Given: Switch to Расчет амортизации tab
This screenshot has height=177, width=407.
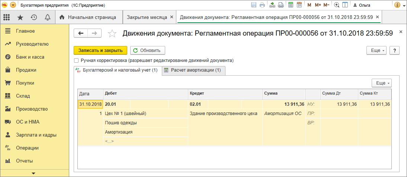Looking at the screenshot, I should tap(193, 70).
